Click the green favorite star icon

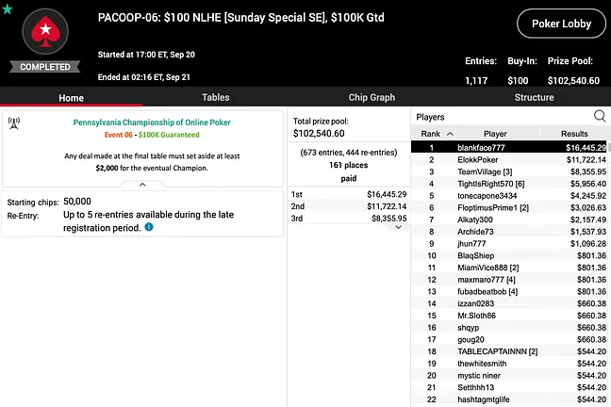point(7,8)
